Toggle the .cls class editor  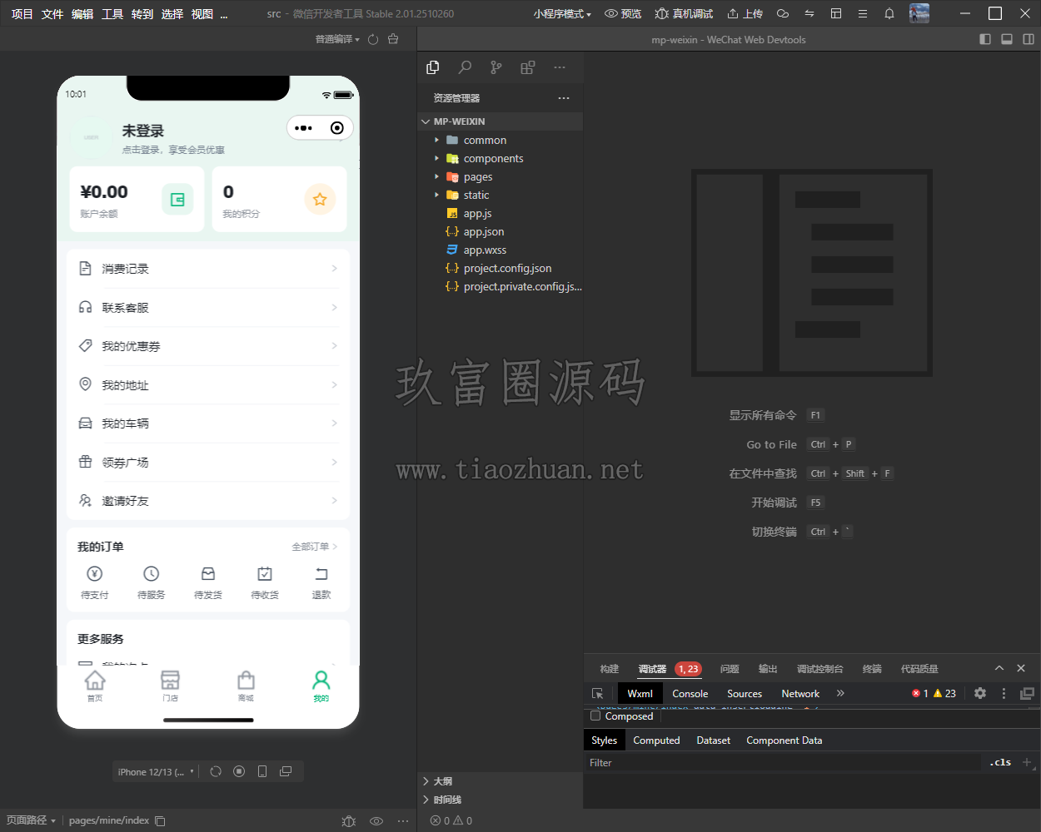pyautogui.click(x=1000, y=762)
